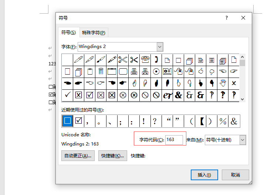Select blue empty box in recent symbols
Image resolution: width=271 pixels, height=195 pixels.
tap(67, 121)
